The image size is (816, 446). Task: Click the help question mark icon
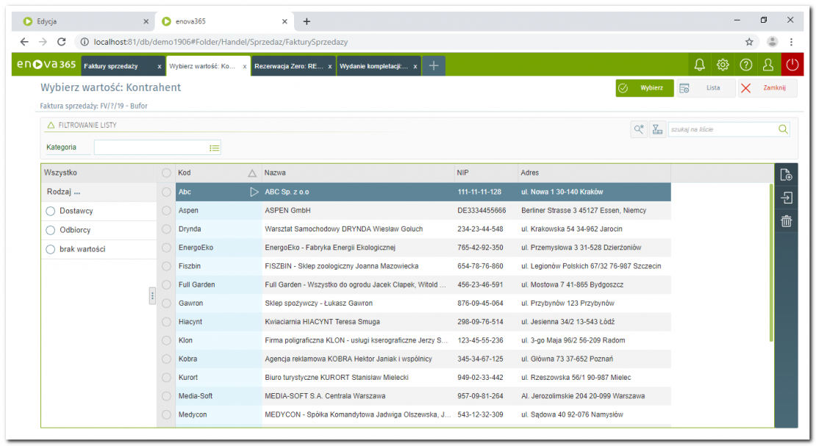745,65
